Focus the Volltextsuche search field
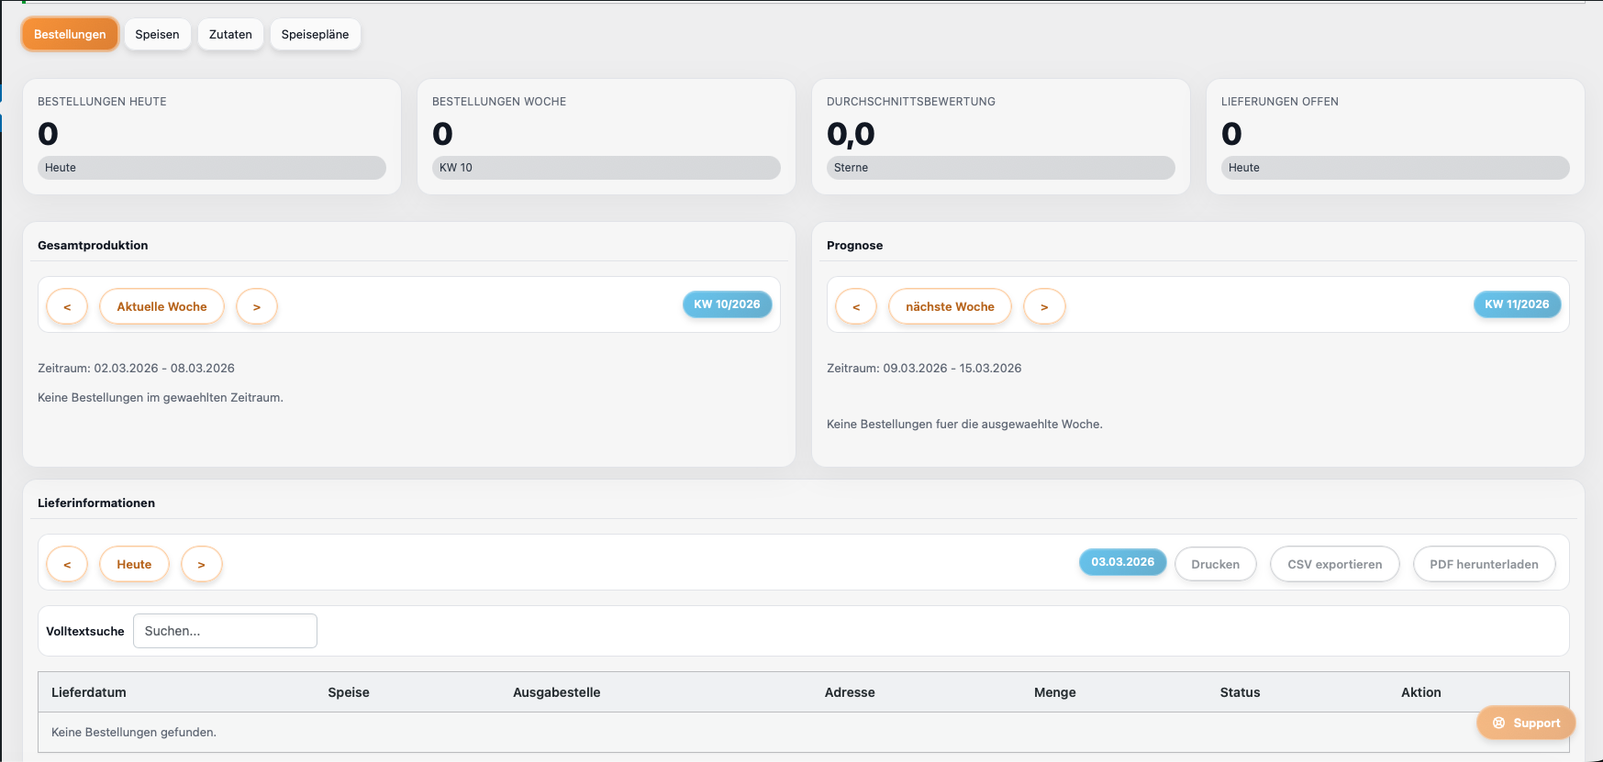Image resolution: width=1603 pixels, height=762 pixels. (225, 631)
